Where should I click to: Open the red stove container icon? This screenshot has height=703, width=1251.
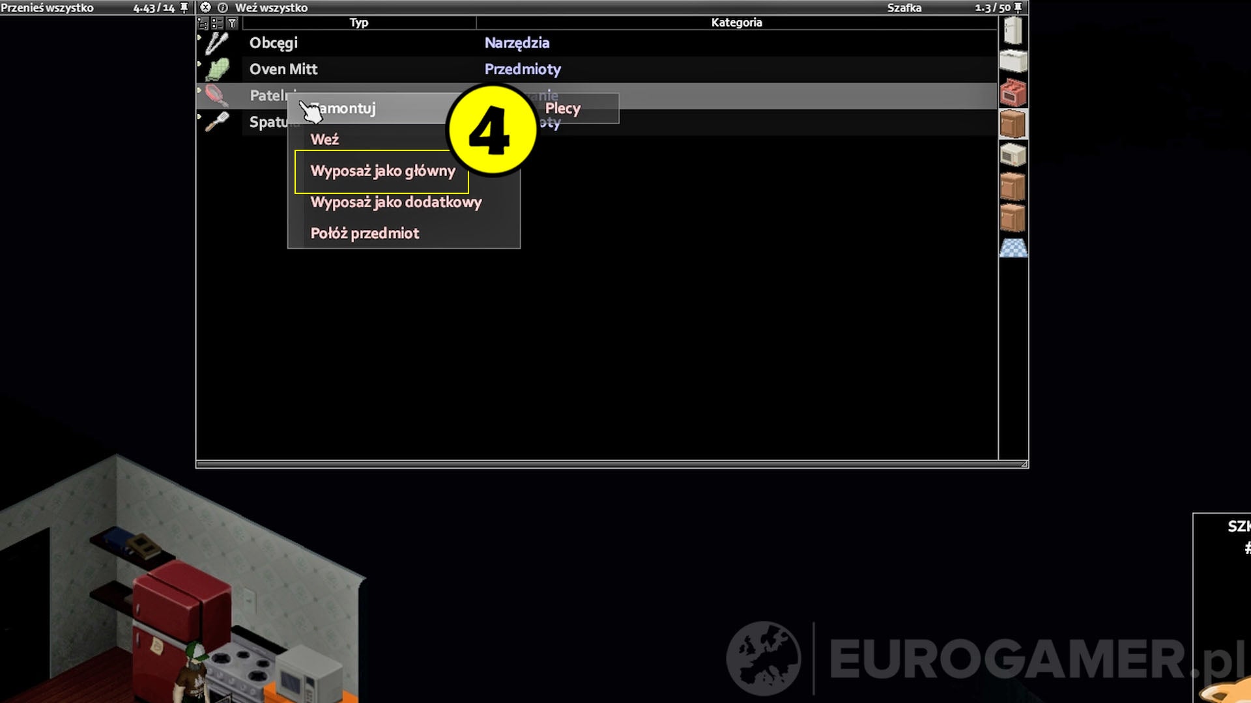point(1013,92)
